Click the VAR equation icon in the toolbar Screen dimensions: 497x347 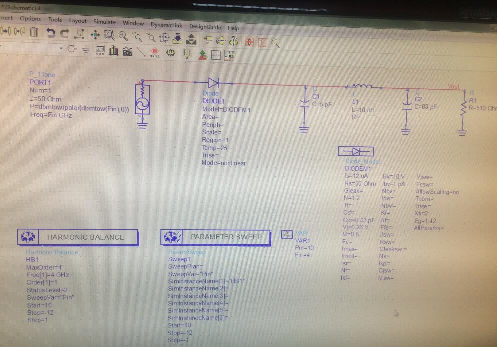pos(100,50)
